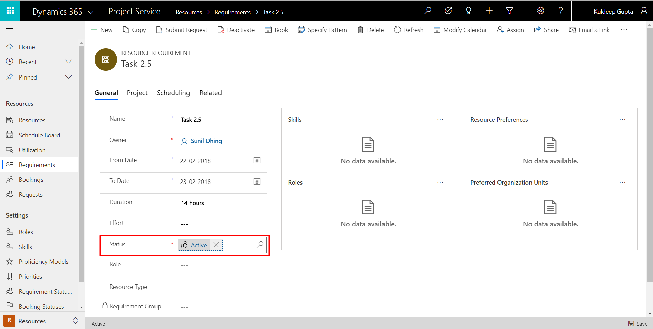Image resolution: width=653 pixels, height=329 pixels.
Task: Switch to the Project tab
Action: tap(137, 93)
